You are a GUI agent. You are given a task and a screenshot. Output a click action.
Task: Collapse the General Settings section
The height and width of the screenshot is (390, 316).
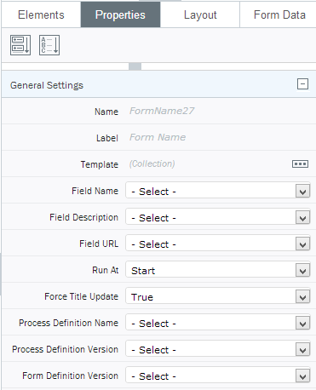pos(302,84)
